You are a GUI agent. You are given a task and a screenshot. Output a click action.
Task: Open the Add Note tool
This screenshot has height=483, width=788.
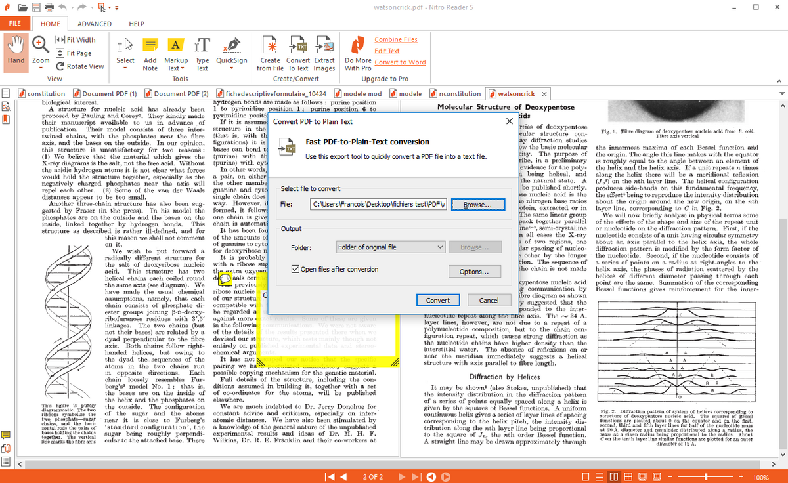click(x=150, y=52)
